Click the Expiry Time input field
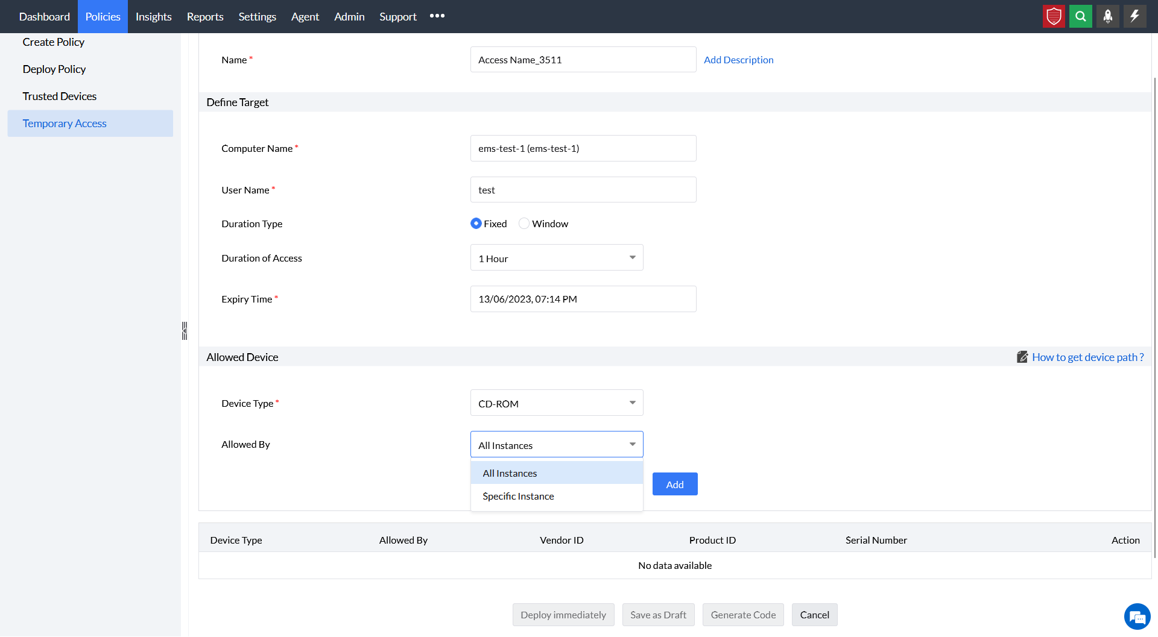This screenshot has height=637, width=1158. (583, 299)
